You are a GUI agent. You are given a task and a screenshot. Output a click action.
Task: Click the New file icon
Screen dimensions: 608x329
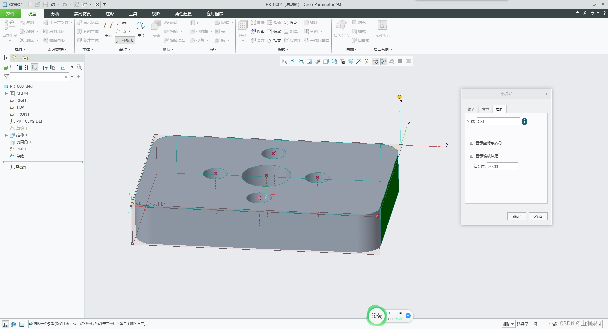click(x=30, y=4)
